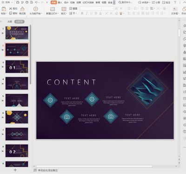The height and width of the screenshot is (174, 186).
Task: Click the 剪切 cut button
Action: pyautogui.click(x=13, y=8)
